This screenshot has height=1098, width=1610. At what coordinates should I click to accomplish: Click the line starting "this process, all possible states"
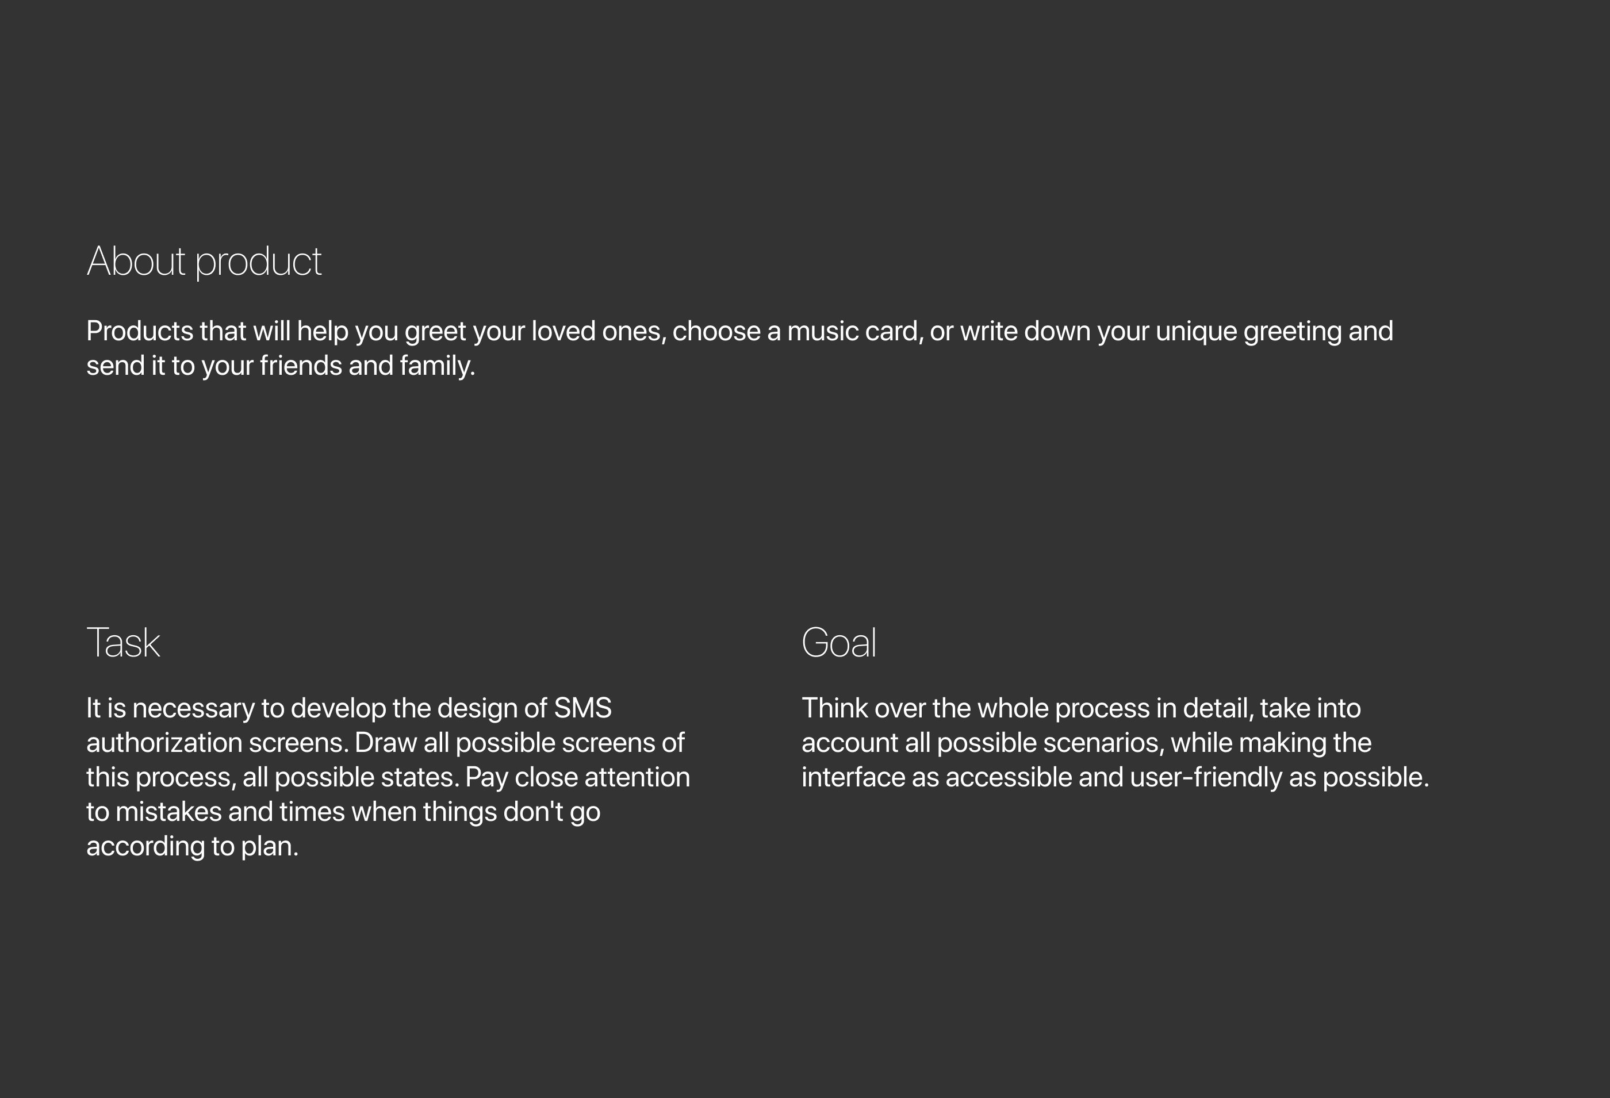pyautogui.click(x=388, y=778)
